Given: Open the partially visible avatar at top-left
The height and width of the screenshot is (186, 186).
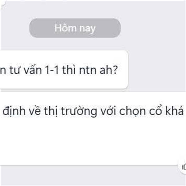Looking at the screenshot, I should [2, 3].
